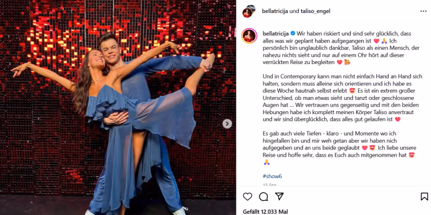Like the post with heart icon
Image resolution: width=431 pixels, height=215 pixels.
click(248, 196)
